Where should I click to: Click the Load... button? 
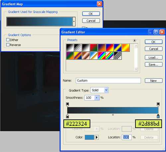point(154,58)
